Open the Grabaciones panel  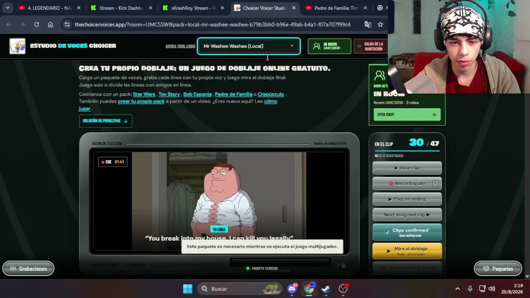(28, 269)
